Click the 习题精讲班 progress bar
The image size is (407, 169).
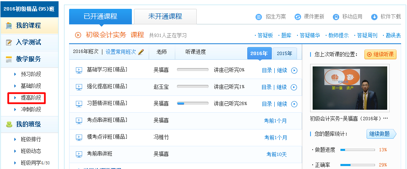(x=193, y=103)
